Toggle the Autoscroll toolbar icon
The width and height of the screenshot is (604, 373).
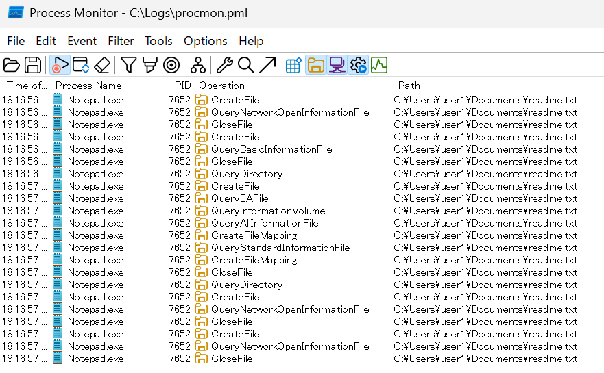[x=82, y=65]
